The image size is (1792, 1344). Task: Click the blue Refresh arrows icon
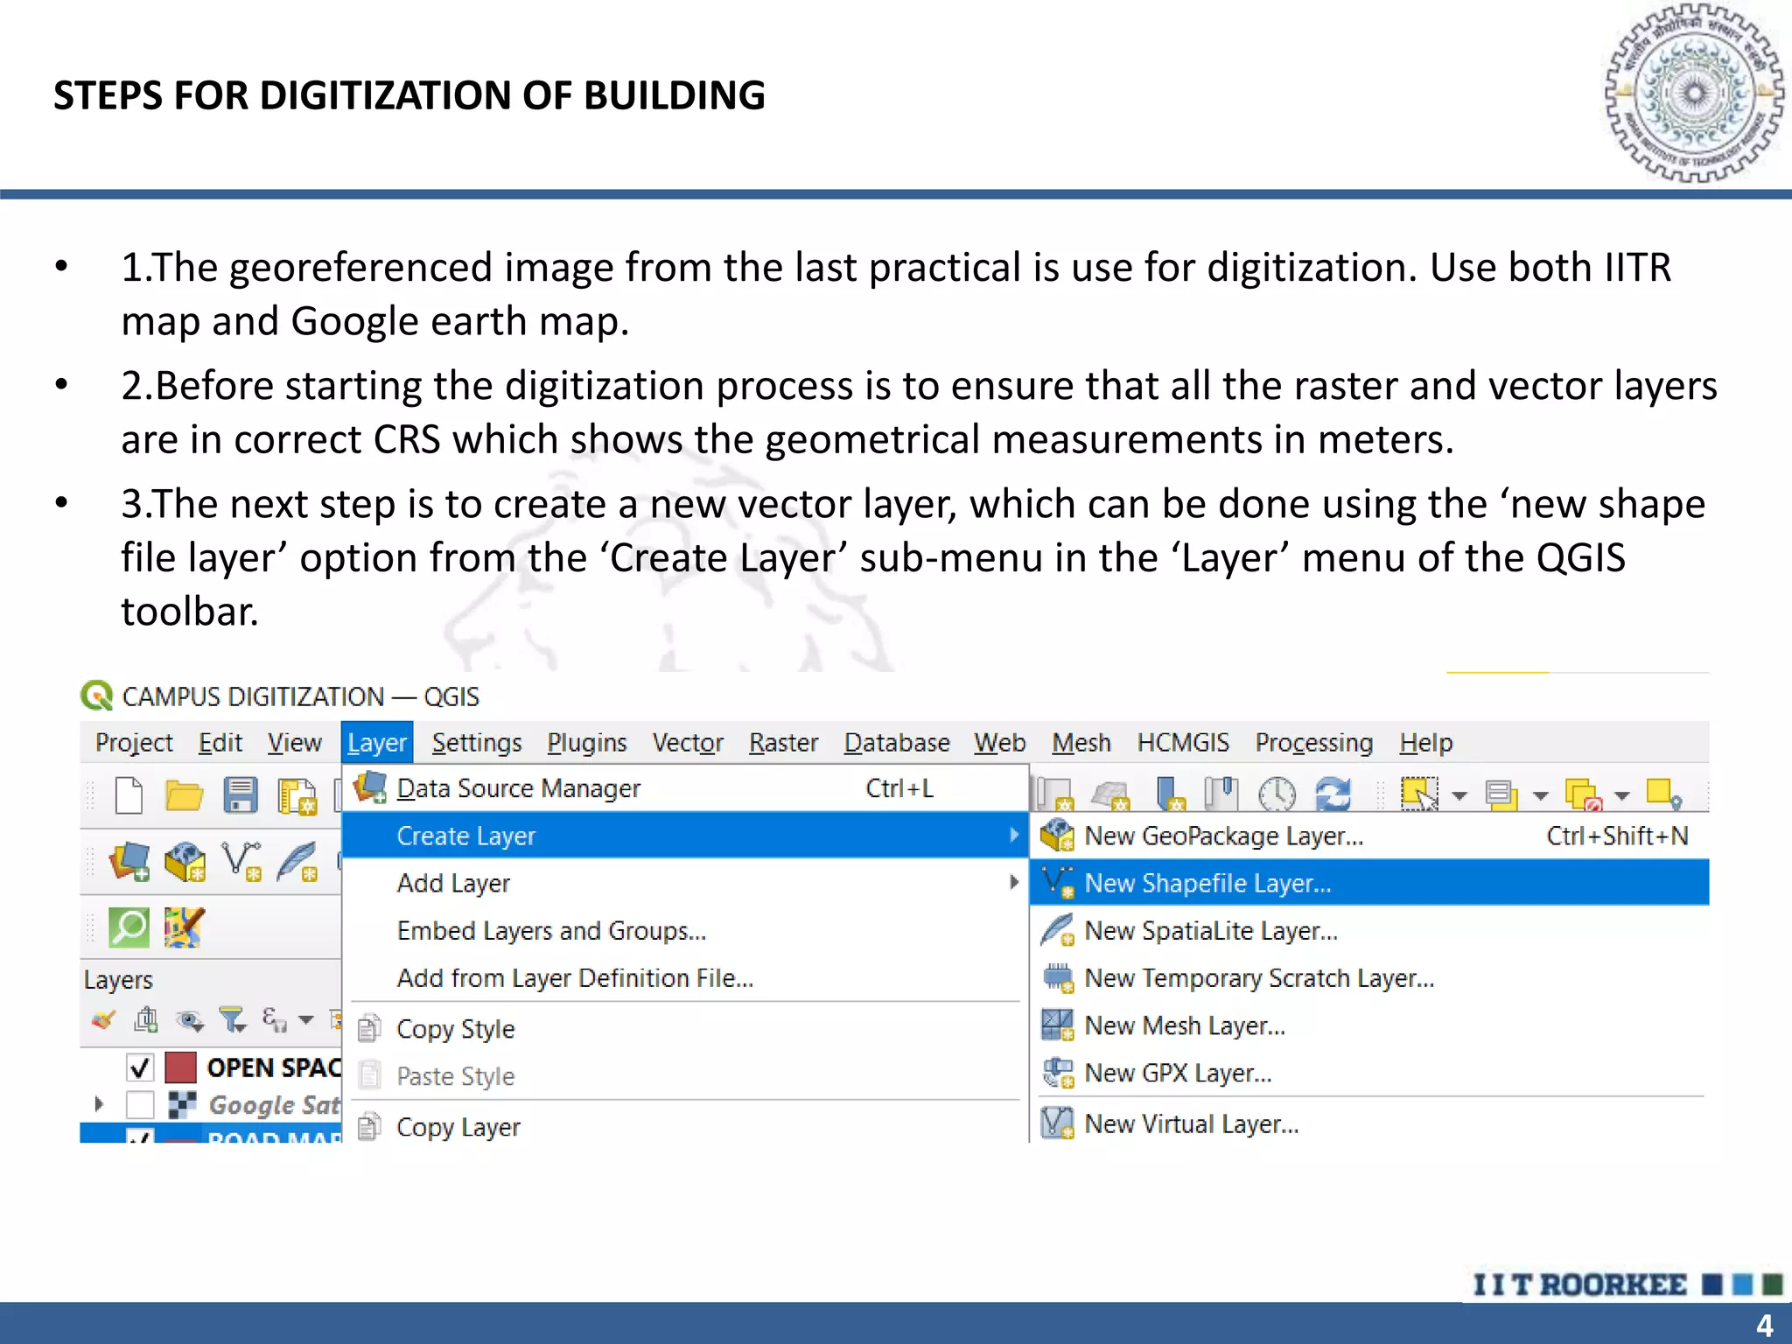(x=1333, y=794)
